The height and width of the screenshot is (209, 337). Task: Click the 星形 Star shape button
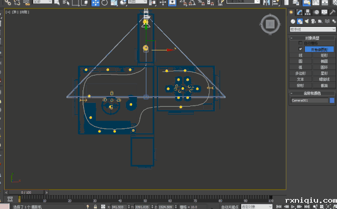coord(324,74)
